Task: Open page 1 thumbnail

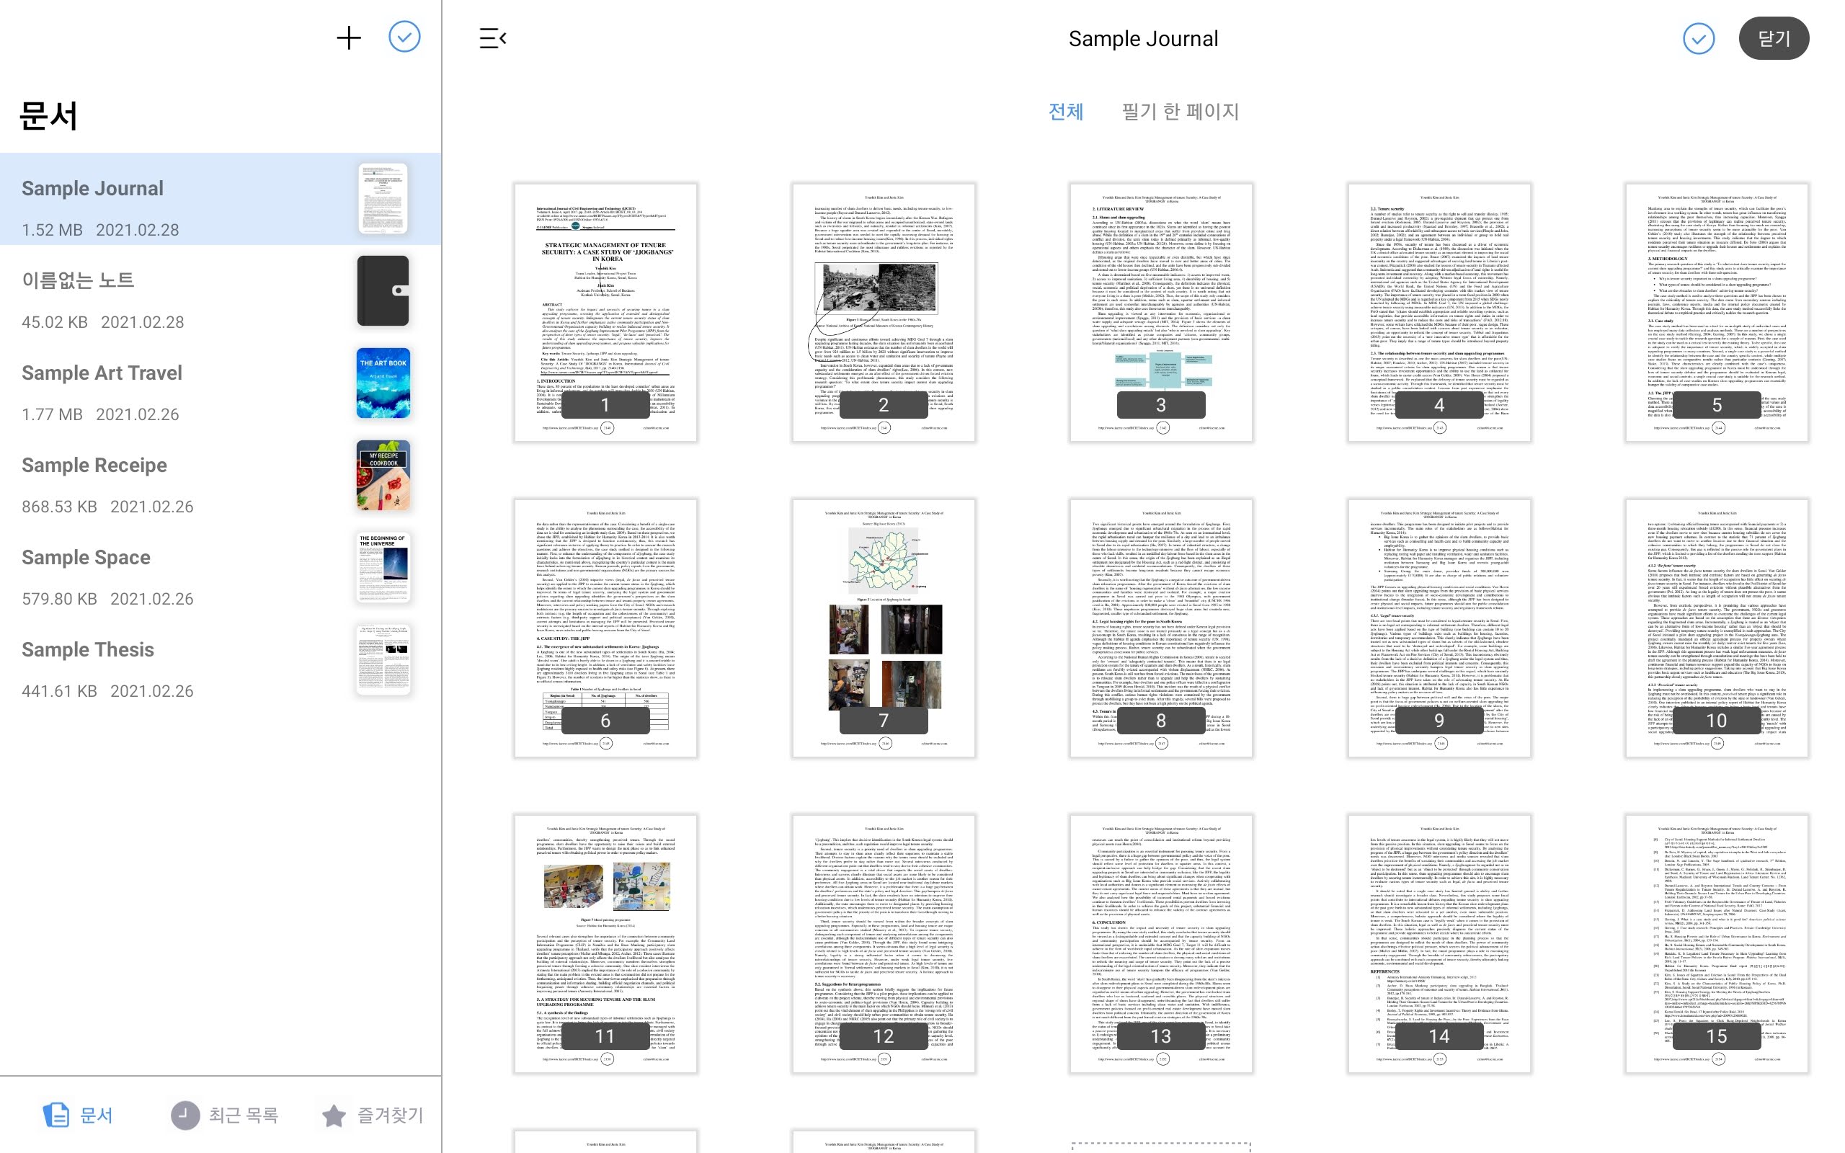Action: pos(605,311)
